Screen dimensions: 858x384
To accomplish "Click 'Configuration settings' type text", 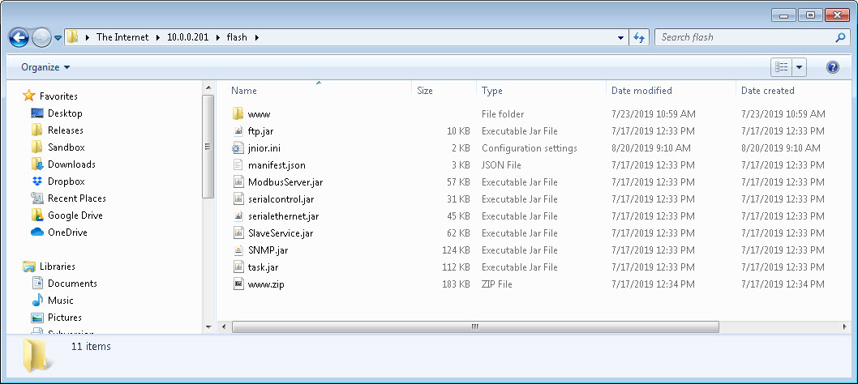I will point(529,148).
